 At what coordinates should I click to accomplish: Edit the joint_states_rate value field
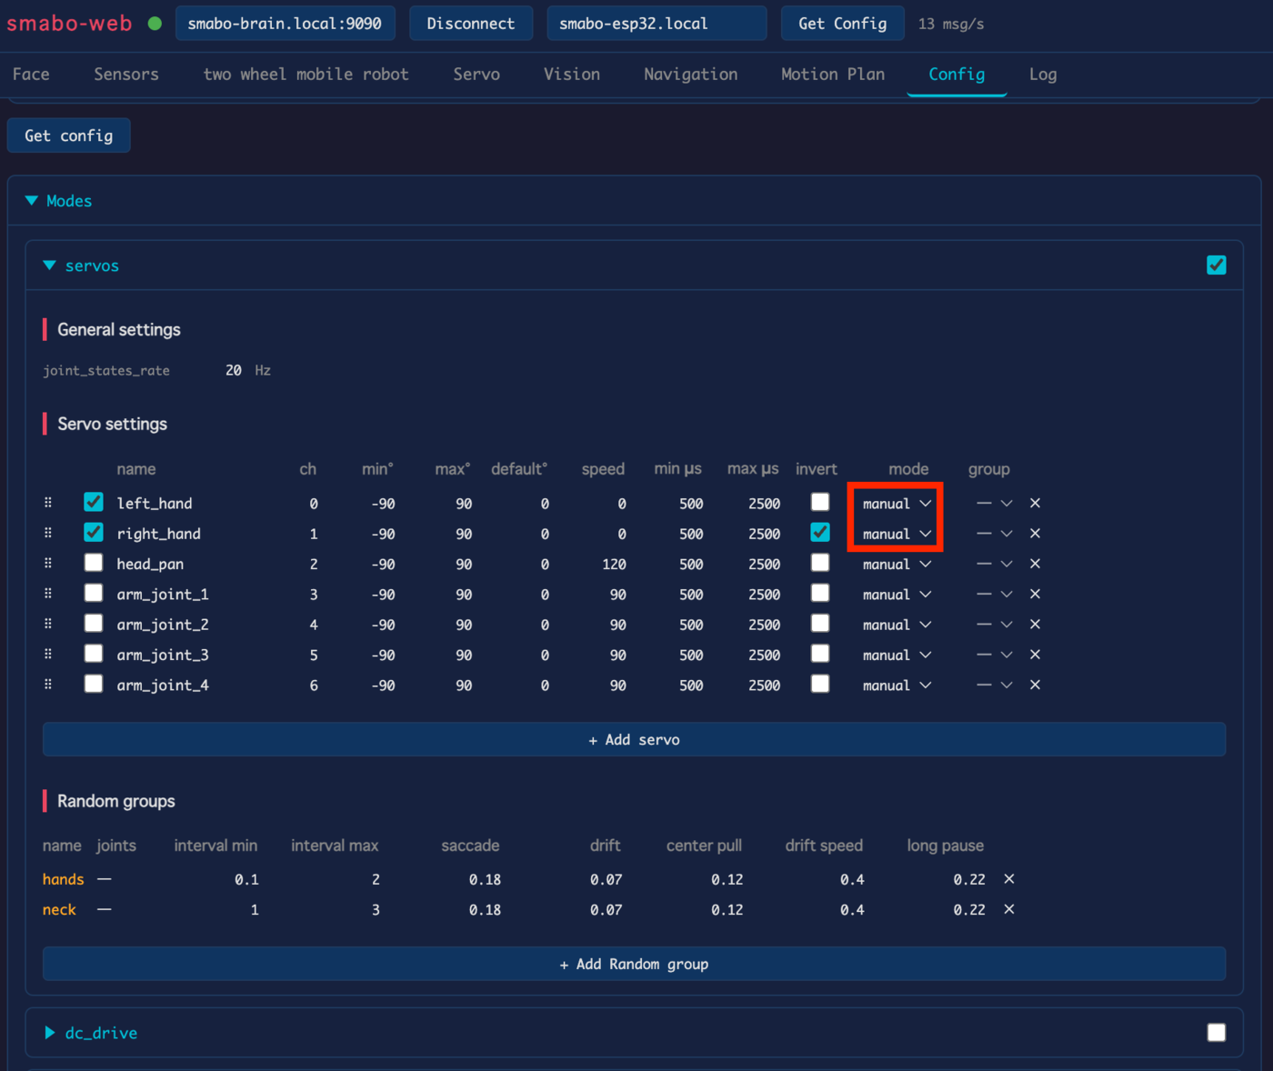click(x=233, y=371)
